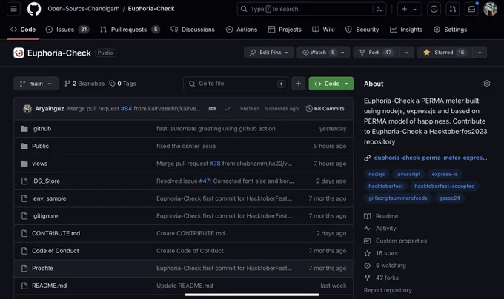Click the CONTRIBUTE.md file icon
The width and height of the screenshot is (504, 299).
(24, 233)
